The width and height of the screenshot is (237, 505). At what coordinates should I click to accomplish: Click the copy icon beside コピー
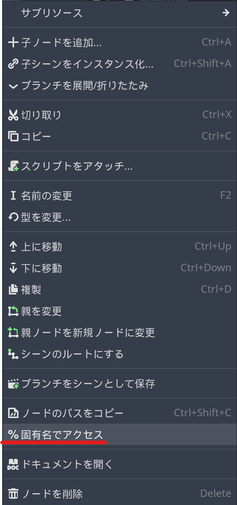13,137
